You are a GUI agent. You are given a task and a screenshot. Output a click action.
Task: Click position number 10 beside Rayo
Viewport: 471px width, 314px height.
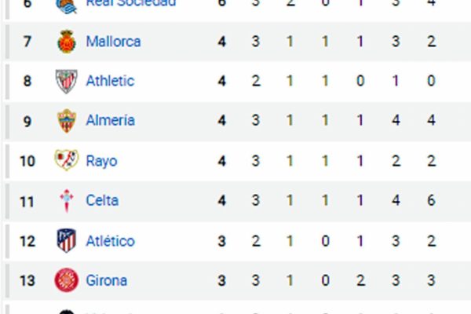pos(27,161)
